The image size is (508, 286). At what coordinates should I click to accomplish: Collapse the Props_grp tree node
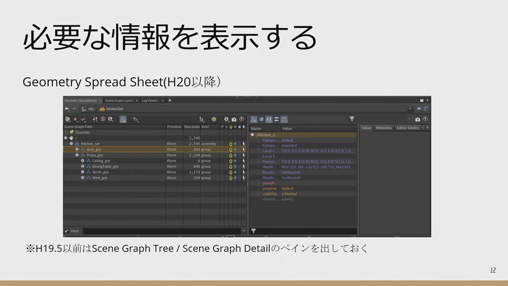(x=77, y=155)
